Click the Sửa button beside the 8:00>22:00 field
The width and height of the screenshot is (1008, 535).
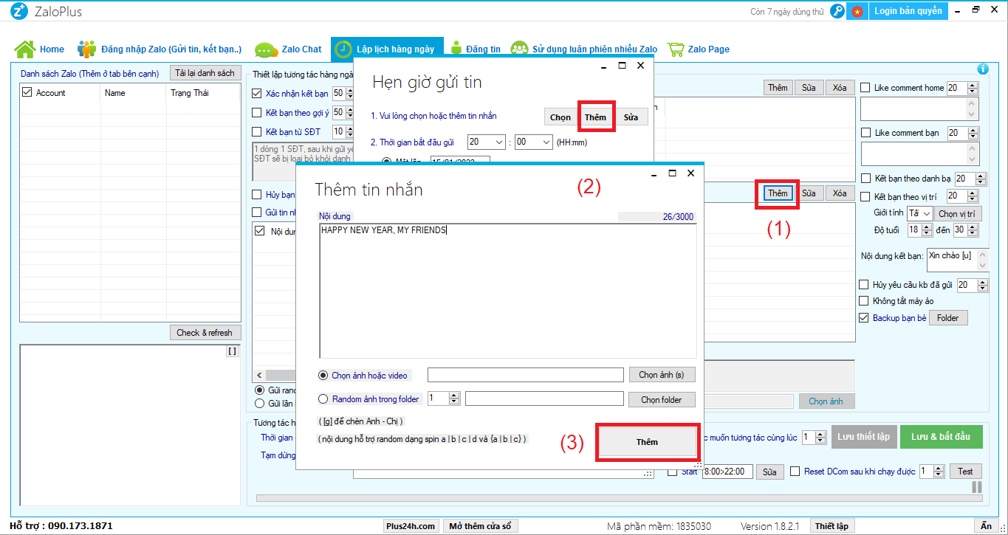[769, 472]
